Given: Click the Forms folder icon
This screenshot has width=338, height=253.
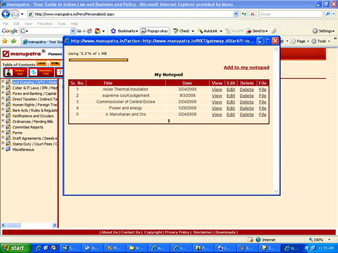Looking at the screenshot, I should pos(8,132).
